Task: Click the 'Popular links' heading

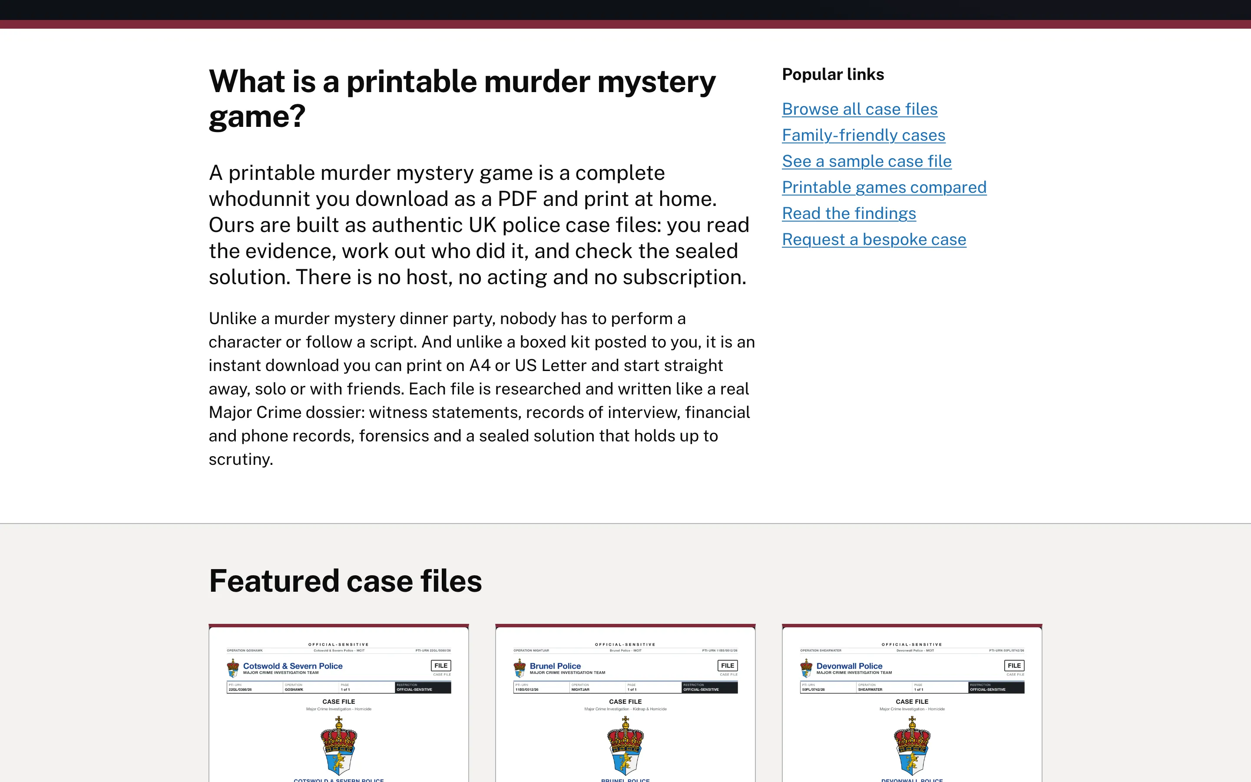Action: (833, 74)
